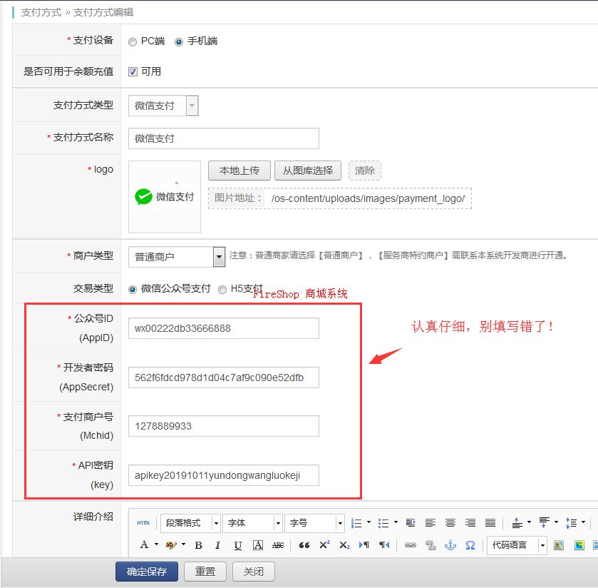The width and height of the screenshot is (598, 588).
Task: Toggle HTML source mode in editor
Action: [143, 523]
